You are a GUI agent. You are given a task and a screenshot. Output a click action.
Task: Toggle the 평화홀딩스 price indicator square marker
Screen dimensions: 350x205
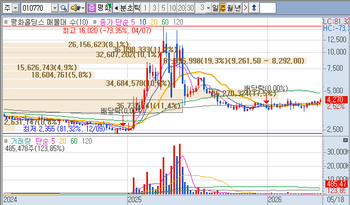coord(6,22)
